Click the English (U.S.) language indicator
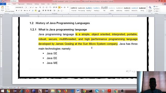Screen dimensions: 166x93 pos(24,88)
